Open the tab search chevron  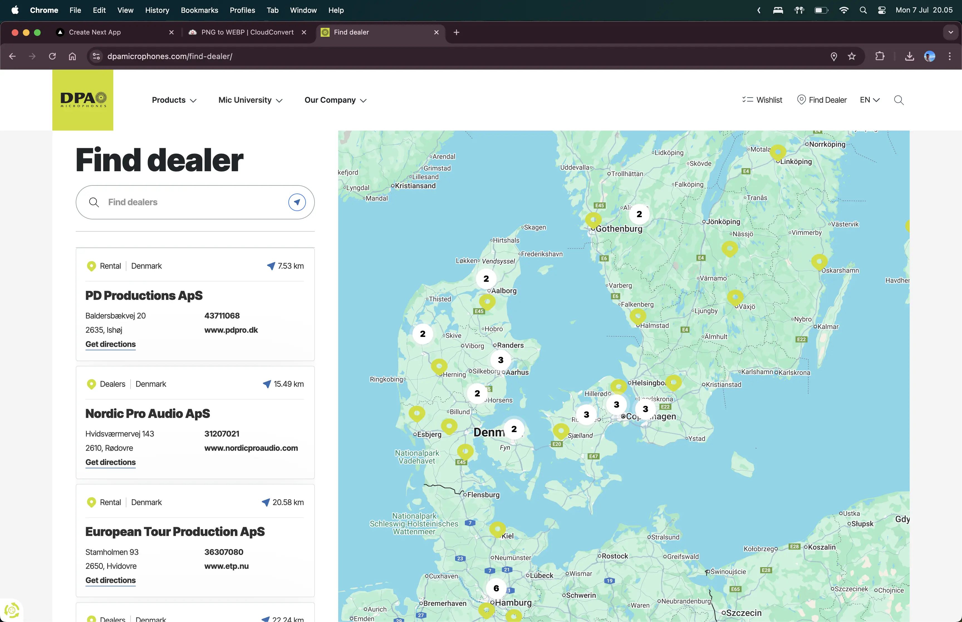point(950,32)
